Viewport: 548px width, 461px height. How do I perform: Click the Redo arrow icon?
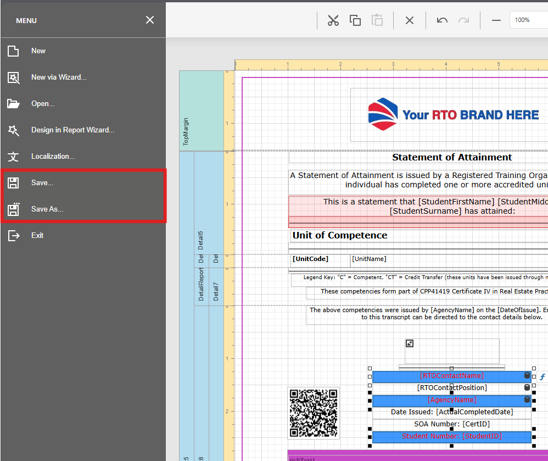(464, 20)
